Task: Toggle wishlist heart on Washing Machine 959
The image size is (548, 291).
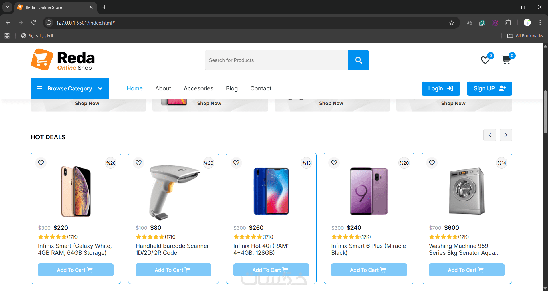Action: [432, 163]
